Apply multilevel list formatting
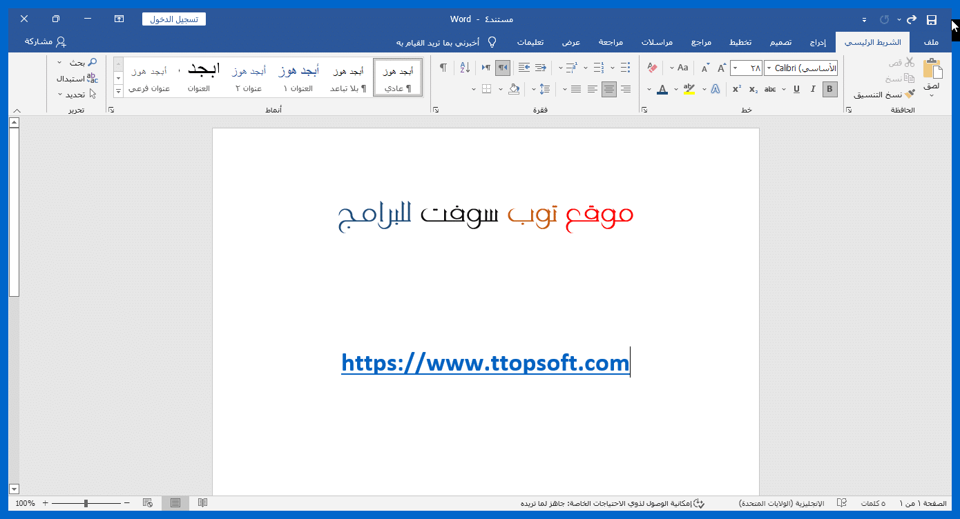This screenshot has height=519, width=960. tap(571, 68)
